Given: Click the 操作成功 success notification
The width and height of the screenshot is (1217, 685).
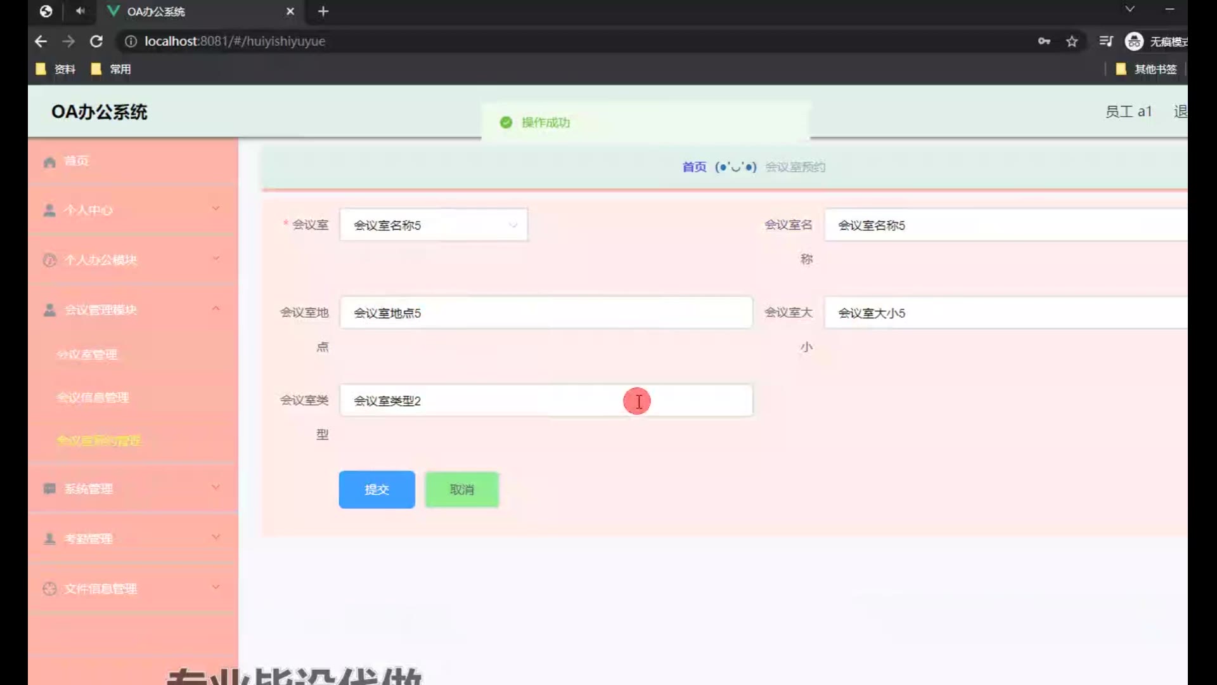Looking at the screenshot, I should pyautogui.click(x=645, y=122).
